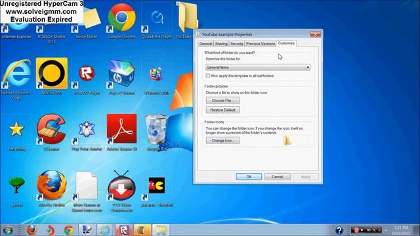Image resolution: width=420 pixels, height=236 pixels.
Task: Click the Change Icon button
Action: (223, 140)
